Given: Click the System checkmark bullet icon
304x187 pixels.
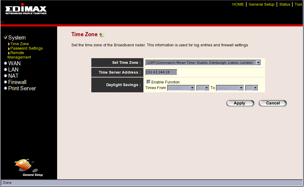Looking at the screenshot, I should pos(6,37).
